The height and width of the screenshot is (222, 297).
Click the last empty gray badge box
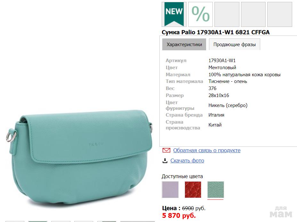(x=279, y=14)
